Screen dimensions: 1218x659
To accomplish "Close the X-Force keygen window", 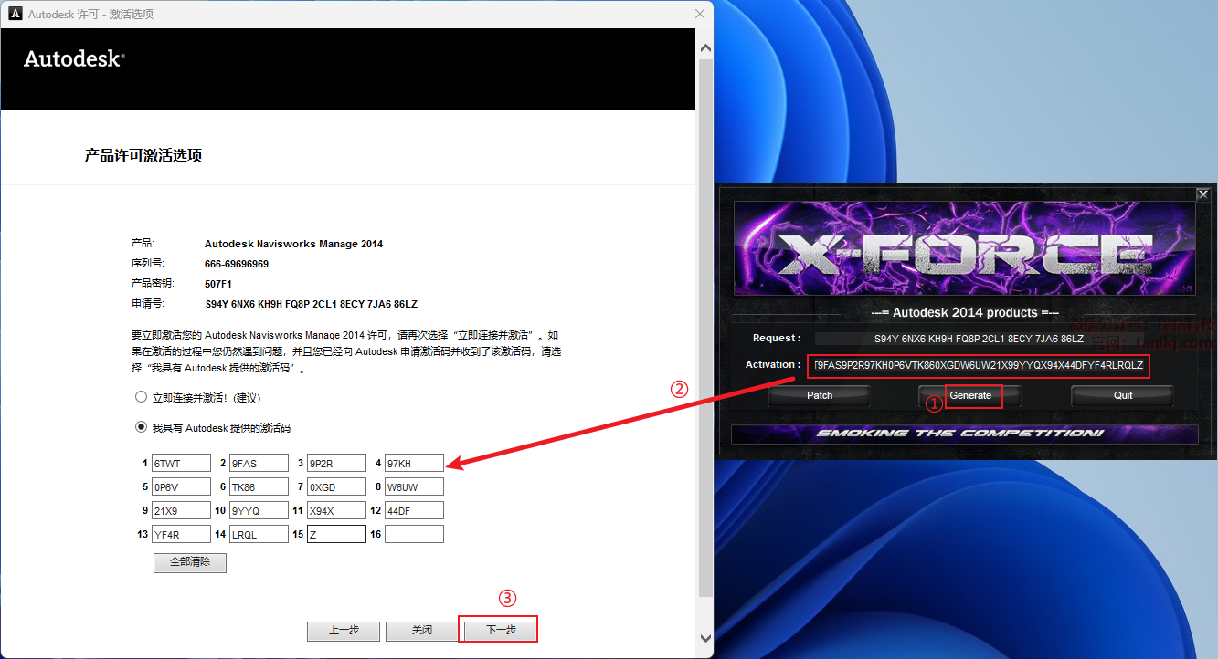I will 1202,194.
